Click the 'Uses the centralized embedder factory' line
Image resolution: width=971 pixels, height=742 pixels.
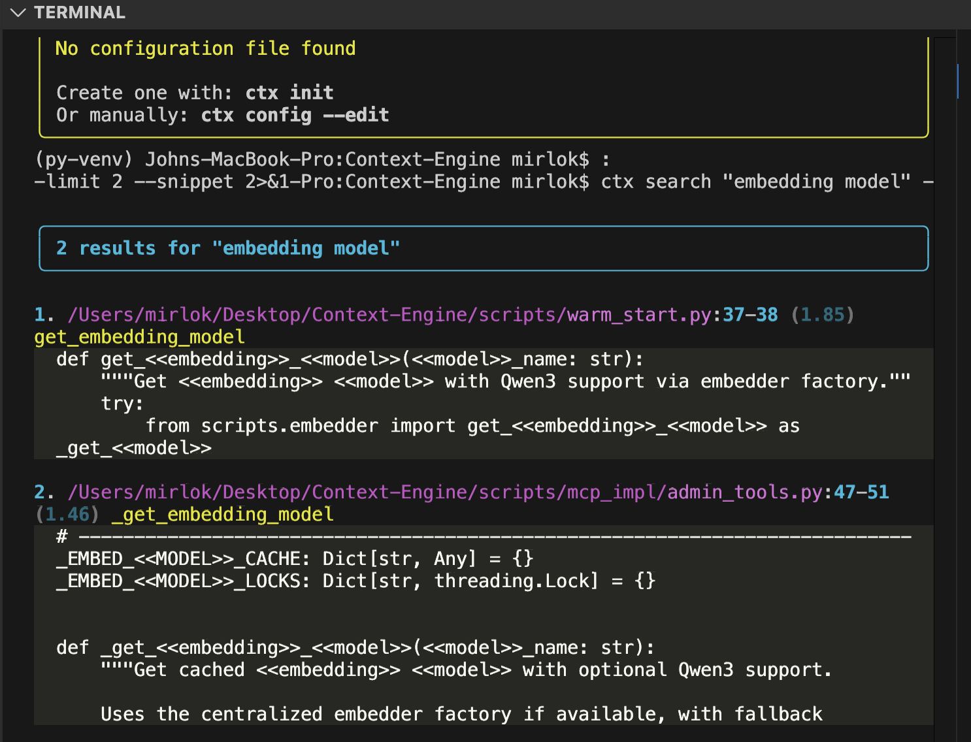coord(462,714)
